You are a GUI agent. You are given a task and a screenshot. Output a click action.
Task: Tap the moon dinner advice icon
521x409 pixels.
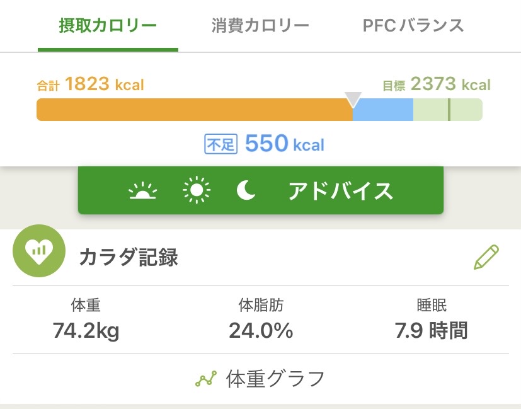[245, 190]
